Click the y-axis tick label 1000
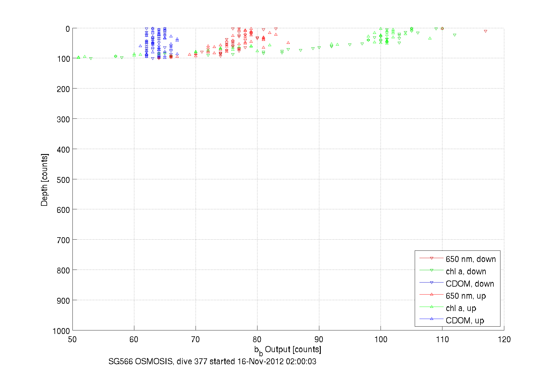Viewport: 557px width, 371px height. 61,331
